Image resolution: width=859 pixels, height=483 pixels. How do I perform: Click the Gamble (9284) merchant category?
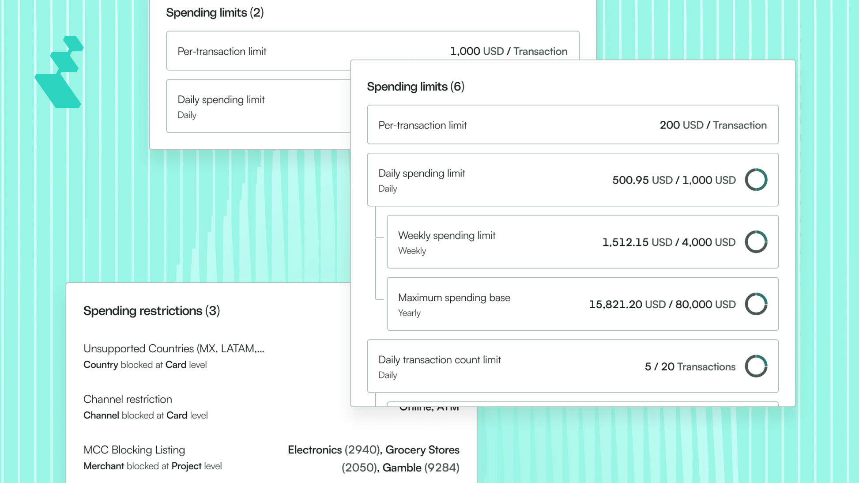[x=421, y=468]
